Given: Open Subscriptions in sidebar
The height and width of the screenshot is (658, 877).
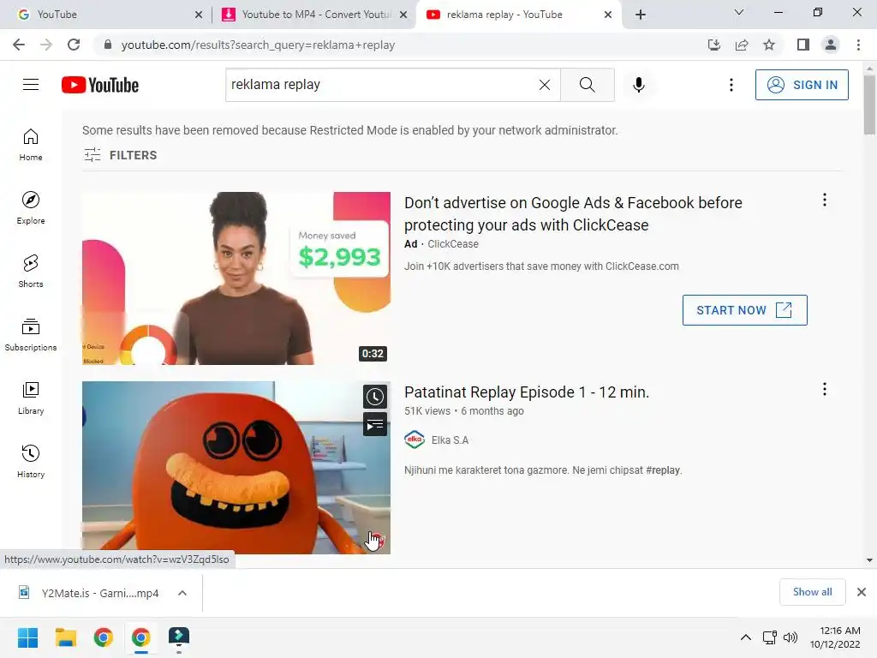Looking at the screenshot, I should 31,335.
